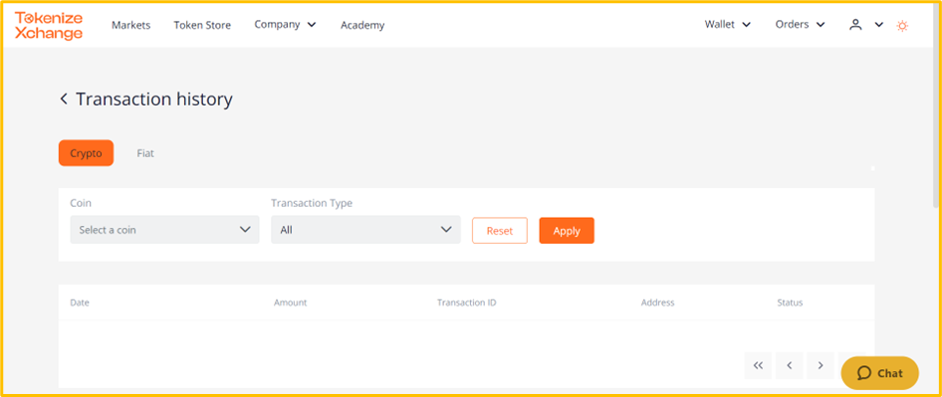Go to the previous page of results
The width and height of the screenshot is (942, 397).
click(x=789, y=365)
